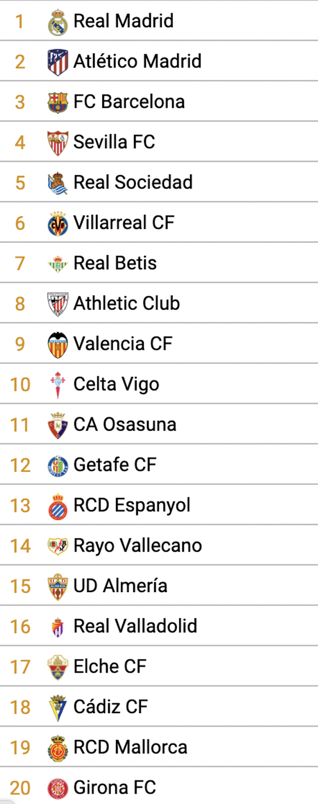The height and width of the screenshot is (804, 318).
Task: Select the rank 20 Girona FC row
Action: pyautogui.click(x=159, y=788)
